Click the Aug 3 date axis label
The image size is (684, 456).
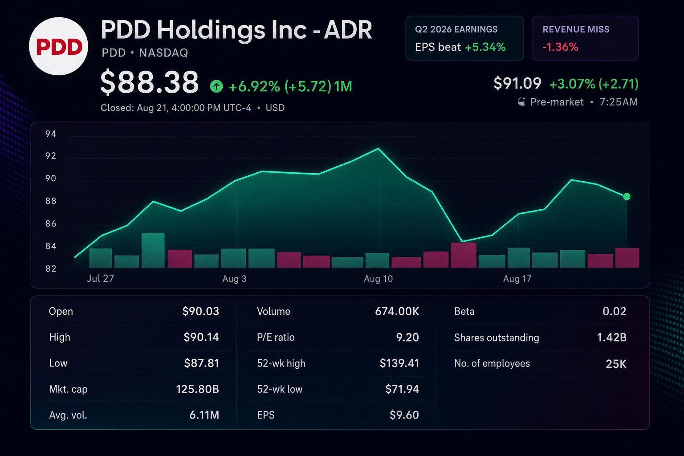tap(234, 279)
